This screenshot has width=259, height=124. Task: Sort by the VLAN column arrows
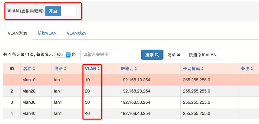coord(99,69)
